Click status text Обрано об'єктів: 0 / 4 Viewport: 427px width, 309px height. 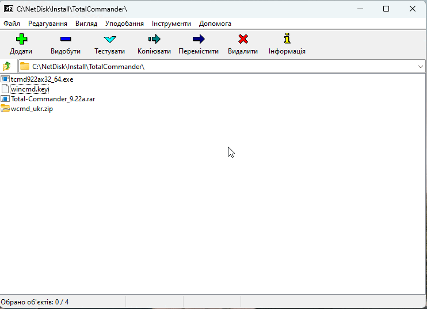[x=35, y=302]
